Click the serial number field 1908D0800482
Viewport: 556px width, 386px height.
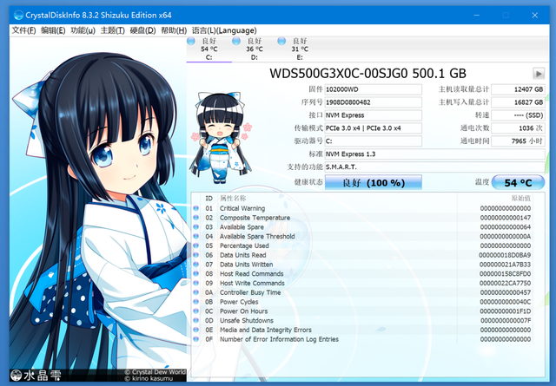(374, 102)
